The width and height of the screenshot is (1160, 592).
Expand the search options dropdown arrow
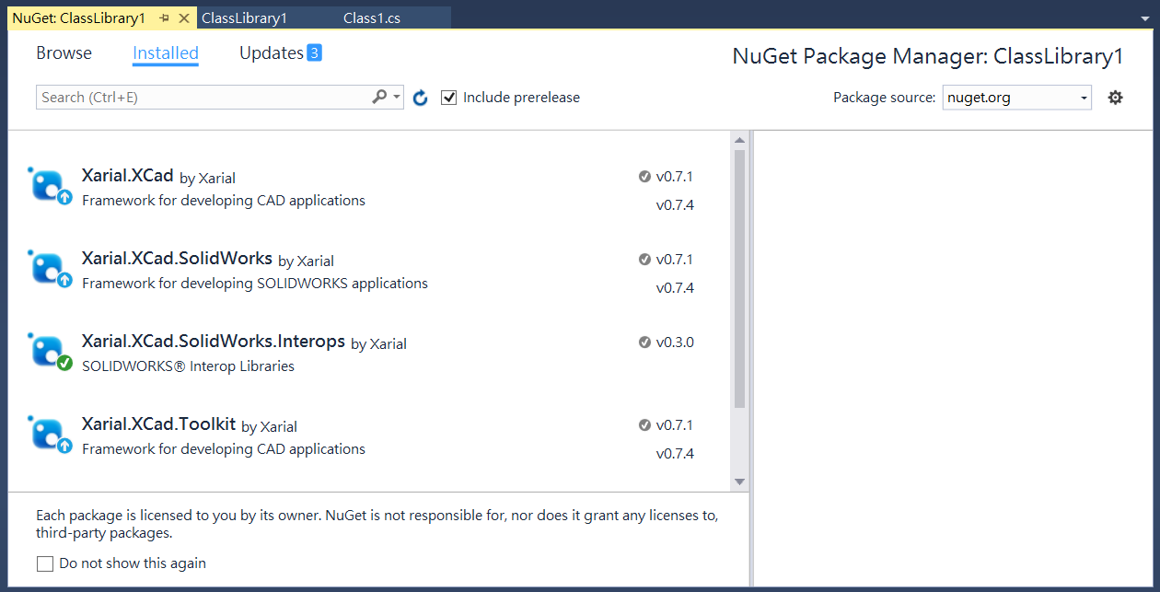tap(397, 97)
